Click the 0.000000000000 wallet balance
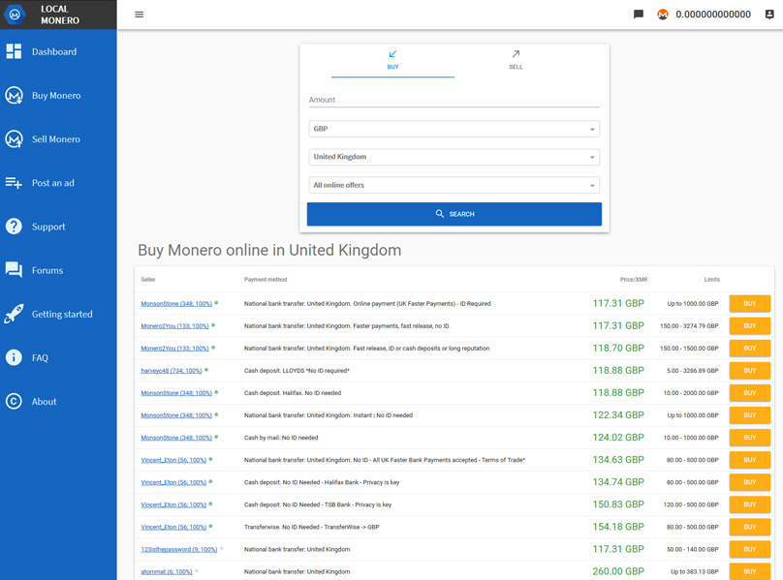This screenshot has height=580, width=783. pos(713,15)
